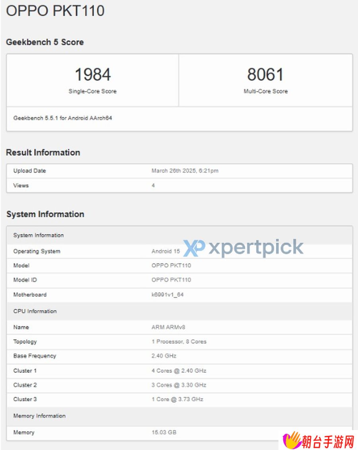The image size is (358, 450).
Task: Click the 'Views' row label
Action: [21, 185]
